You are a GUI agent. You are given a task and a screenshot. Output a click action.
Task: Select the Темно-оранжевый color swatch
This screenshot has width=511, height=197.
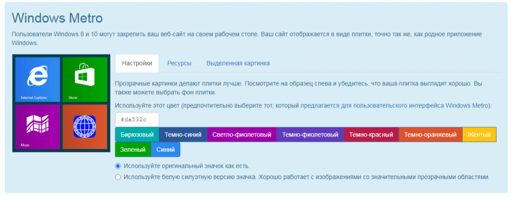(431, 135)
